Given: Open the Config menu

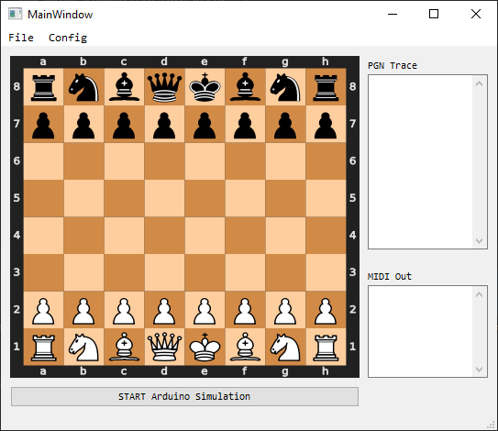Looking at the screenshot, I should [x=68, y=38].
